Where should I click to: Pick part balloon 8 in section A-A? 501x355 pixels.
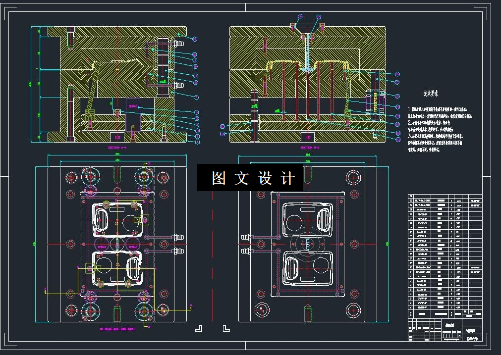196,83
